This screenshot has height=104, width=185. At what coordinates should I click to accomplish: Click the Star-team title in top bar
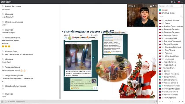click(x=6, y=2)
